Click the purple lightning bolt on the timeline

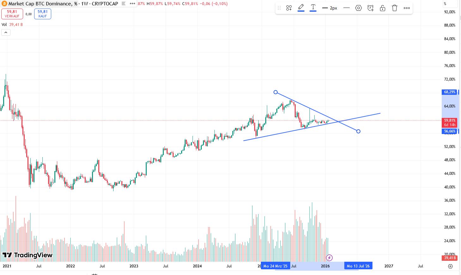pyautogui.click(x=329, y=258)
